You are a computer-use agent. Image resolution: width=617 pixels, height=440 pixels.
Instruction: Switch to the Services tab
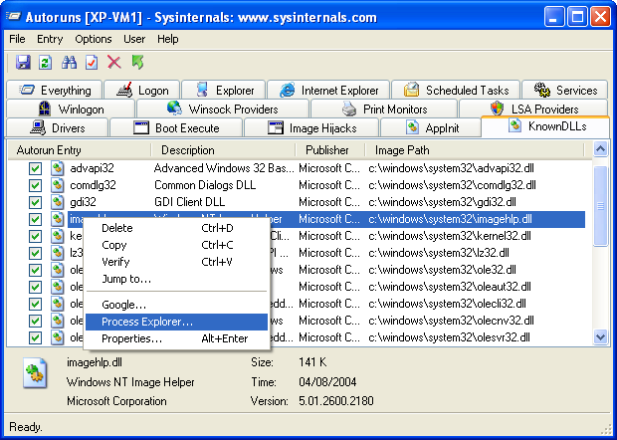tap(565, 91)
